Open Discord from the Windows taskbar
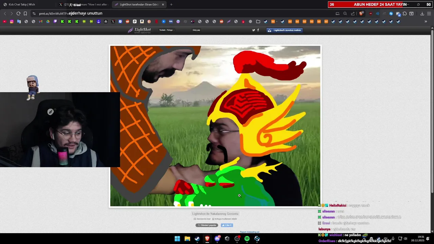 click(x=217, y=239)
